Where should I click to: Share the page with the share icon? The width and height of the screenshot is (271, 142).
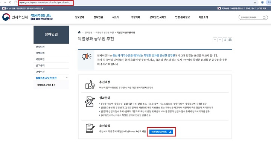[225, 40]
